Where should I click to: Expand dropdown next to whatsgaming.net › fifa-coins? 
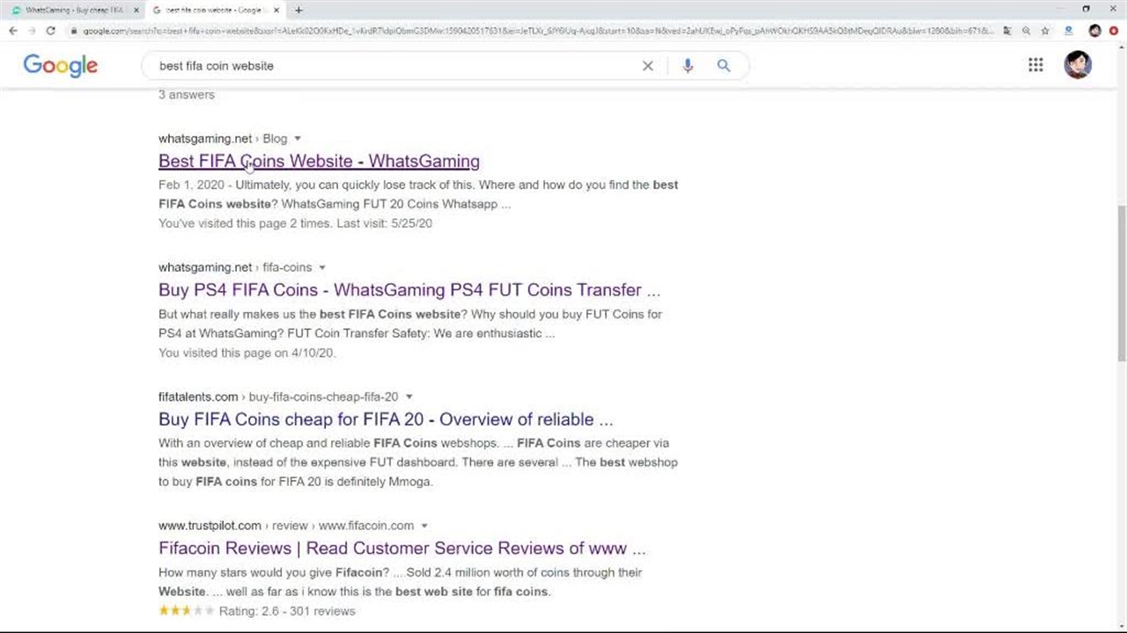tap(322, 268)
